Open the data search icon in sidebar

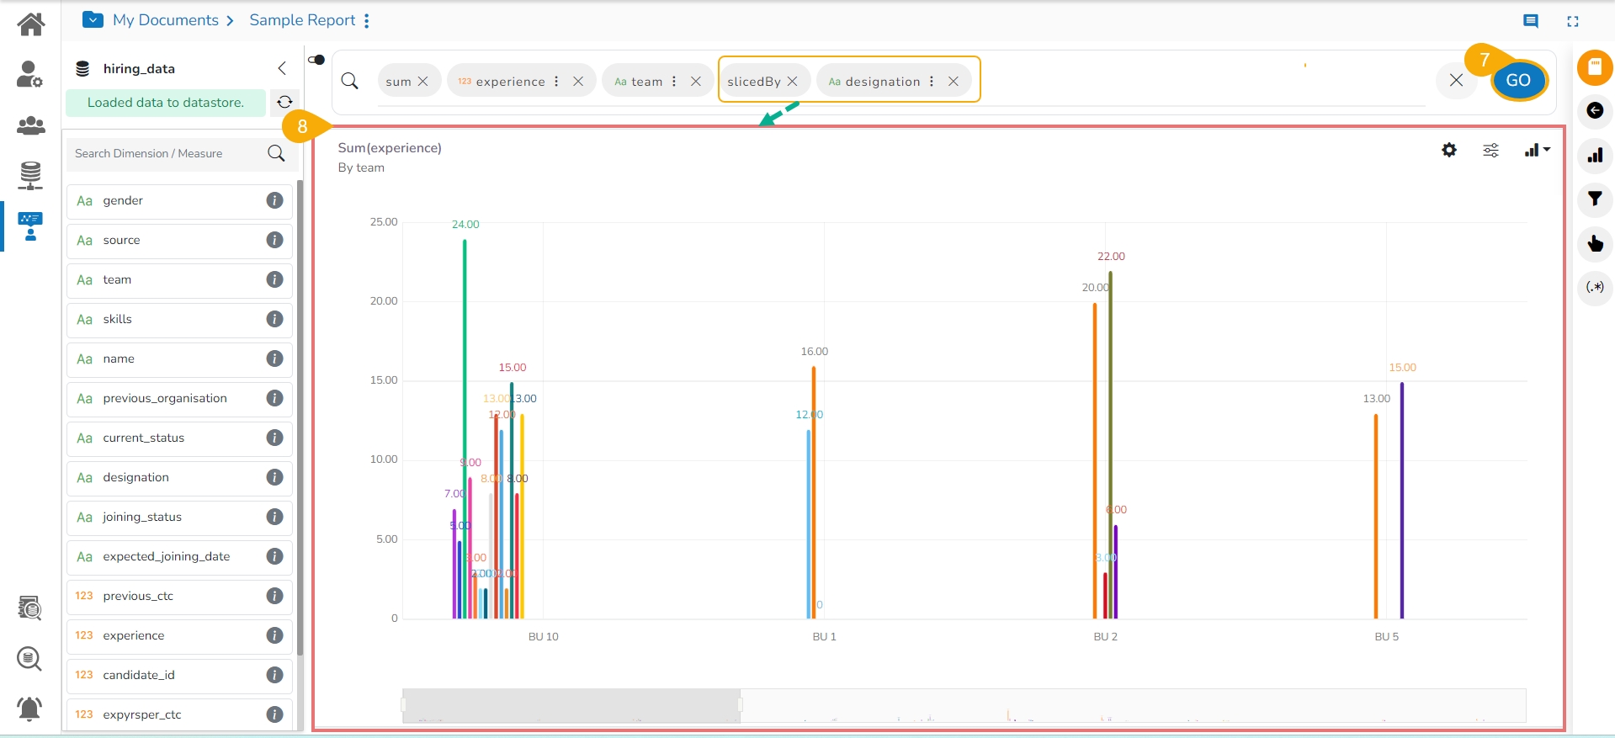pyautogui.click(x=30, y=658)
